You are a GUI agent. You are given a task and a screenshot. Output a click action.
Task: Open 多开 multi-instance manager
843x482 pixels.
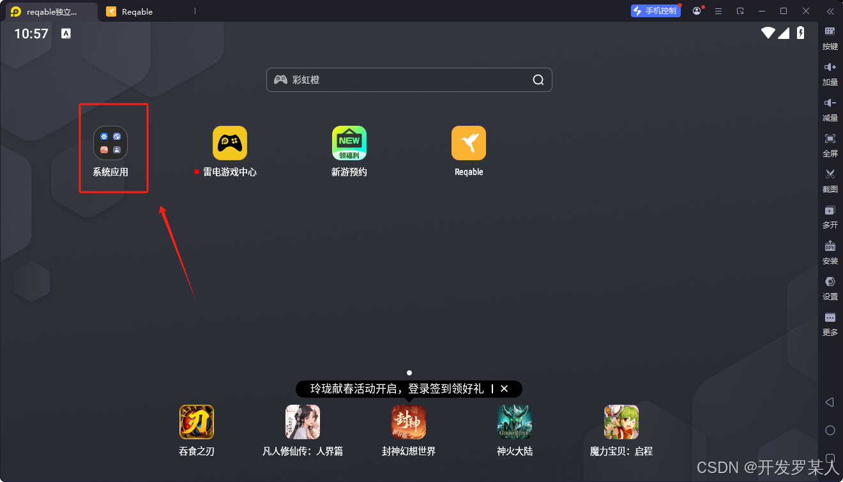click(830, 217)
